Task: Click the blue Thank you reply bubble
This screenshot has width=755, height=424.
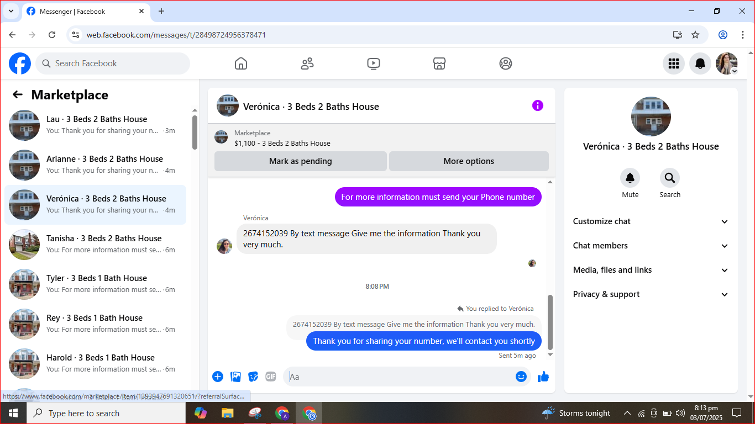Action: click(424, 341)
